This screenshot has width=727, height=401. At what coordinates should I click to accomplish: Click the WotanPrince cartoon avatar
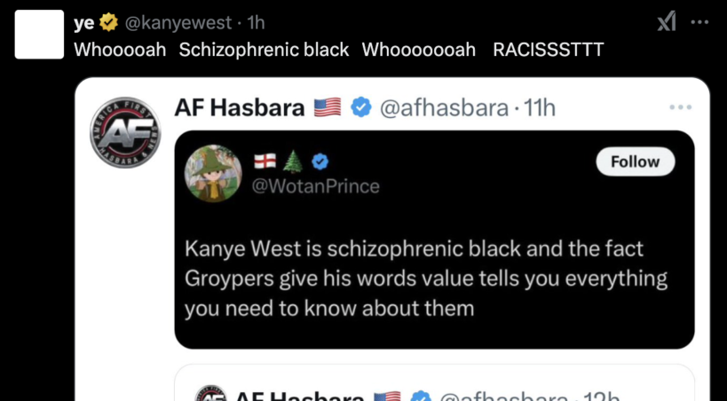click(213, 173)
